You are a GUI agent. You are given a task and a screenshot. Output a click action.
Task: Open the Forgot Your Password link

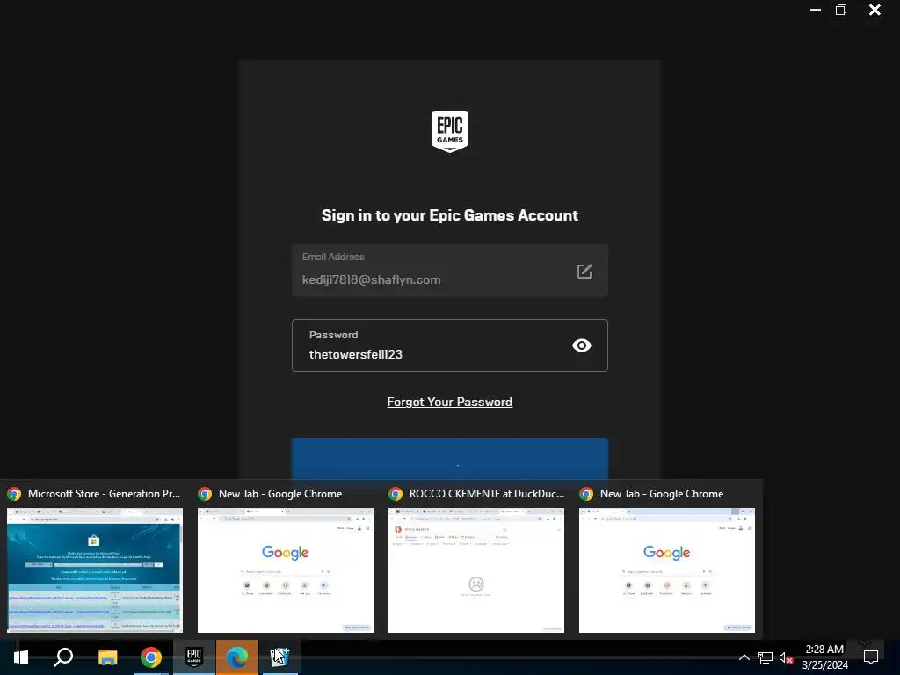pyautogui.click(x=449, y=402)
